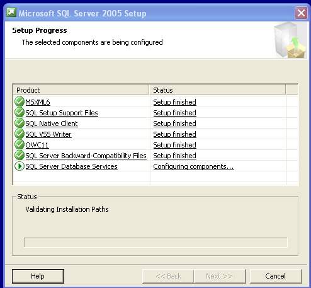
Task: Click the installation progress bar
Action: (155, 243)
